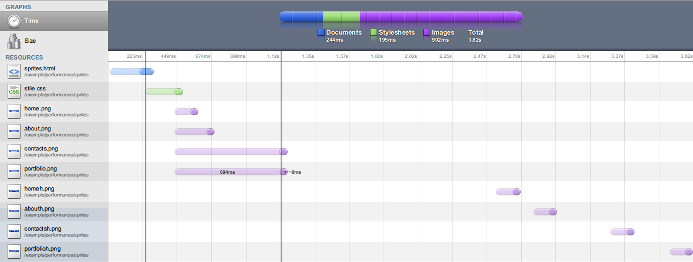Open the Time graph view
The height and width of the screenshot is (262, 693).
pos(54,21)
